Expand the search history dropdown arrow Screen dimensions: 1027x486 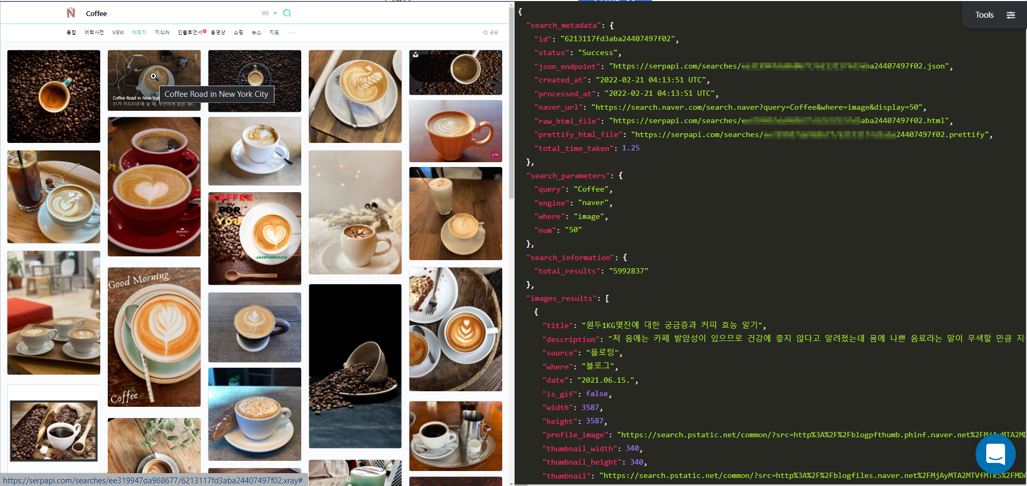click(275, 13)
